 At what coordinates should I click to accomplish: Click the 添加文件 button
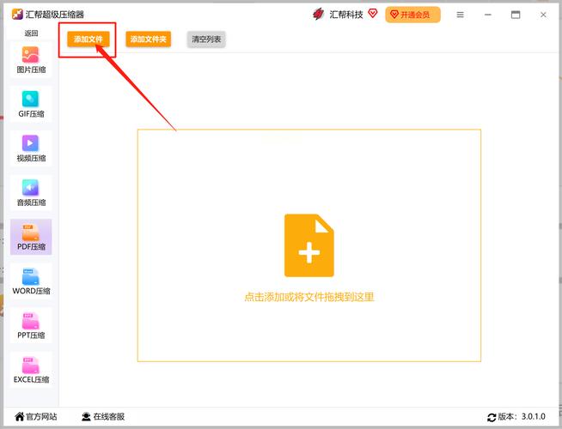[88, 39]
